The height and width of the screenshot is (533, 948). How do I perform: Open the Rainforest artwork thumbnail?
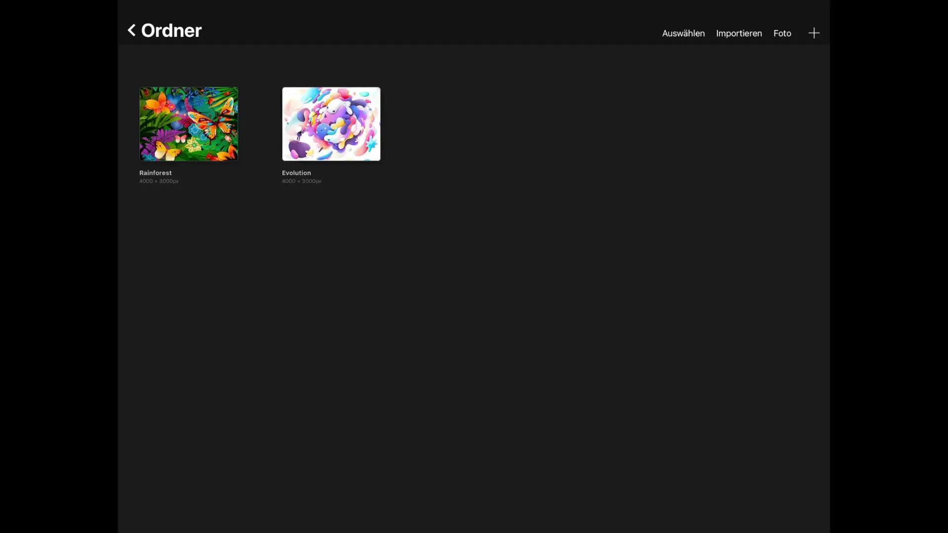point(189,124)
